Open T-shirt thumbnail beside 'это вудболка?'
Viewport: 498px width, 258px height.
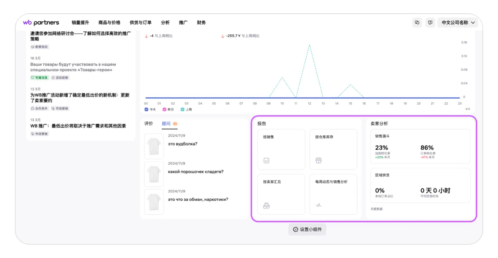tap(154, 146)
